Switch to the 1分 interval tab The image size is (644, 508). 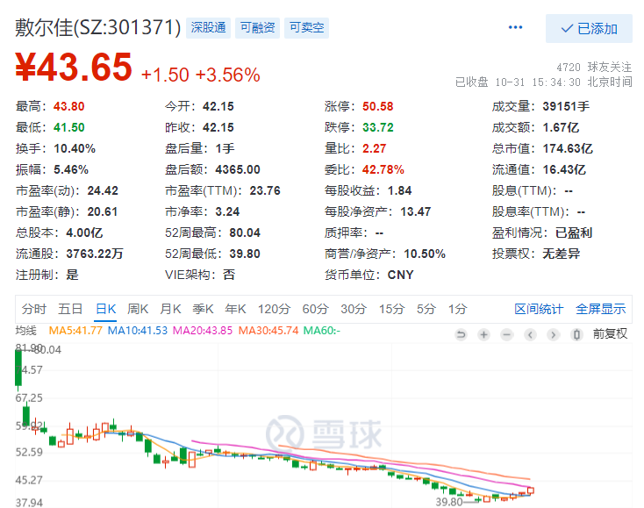pyautogui.click(x=457, y=309)
